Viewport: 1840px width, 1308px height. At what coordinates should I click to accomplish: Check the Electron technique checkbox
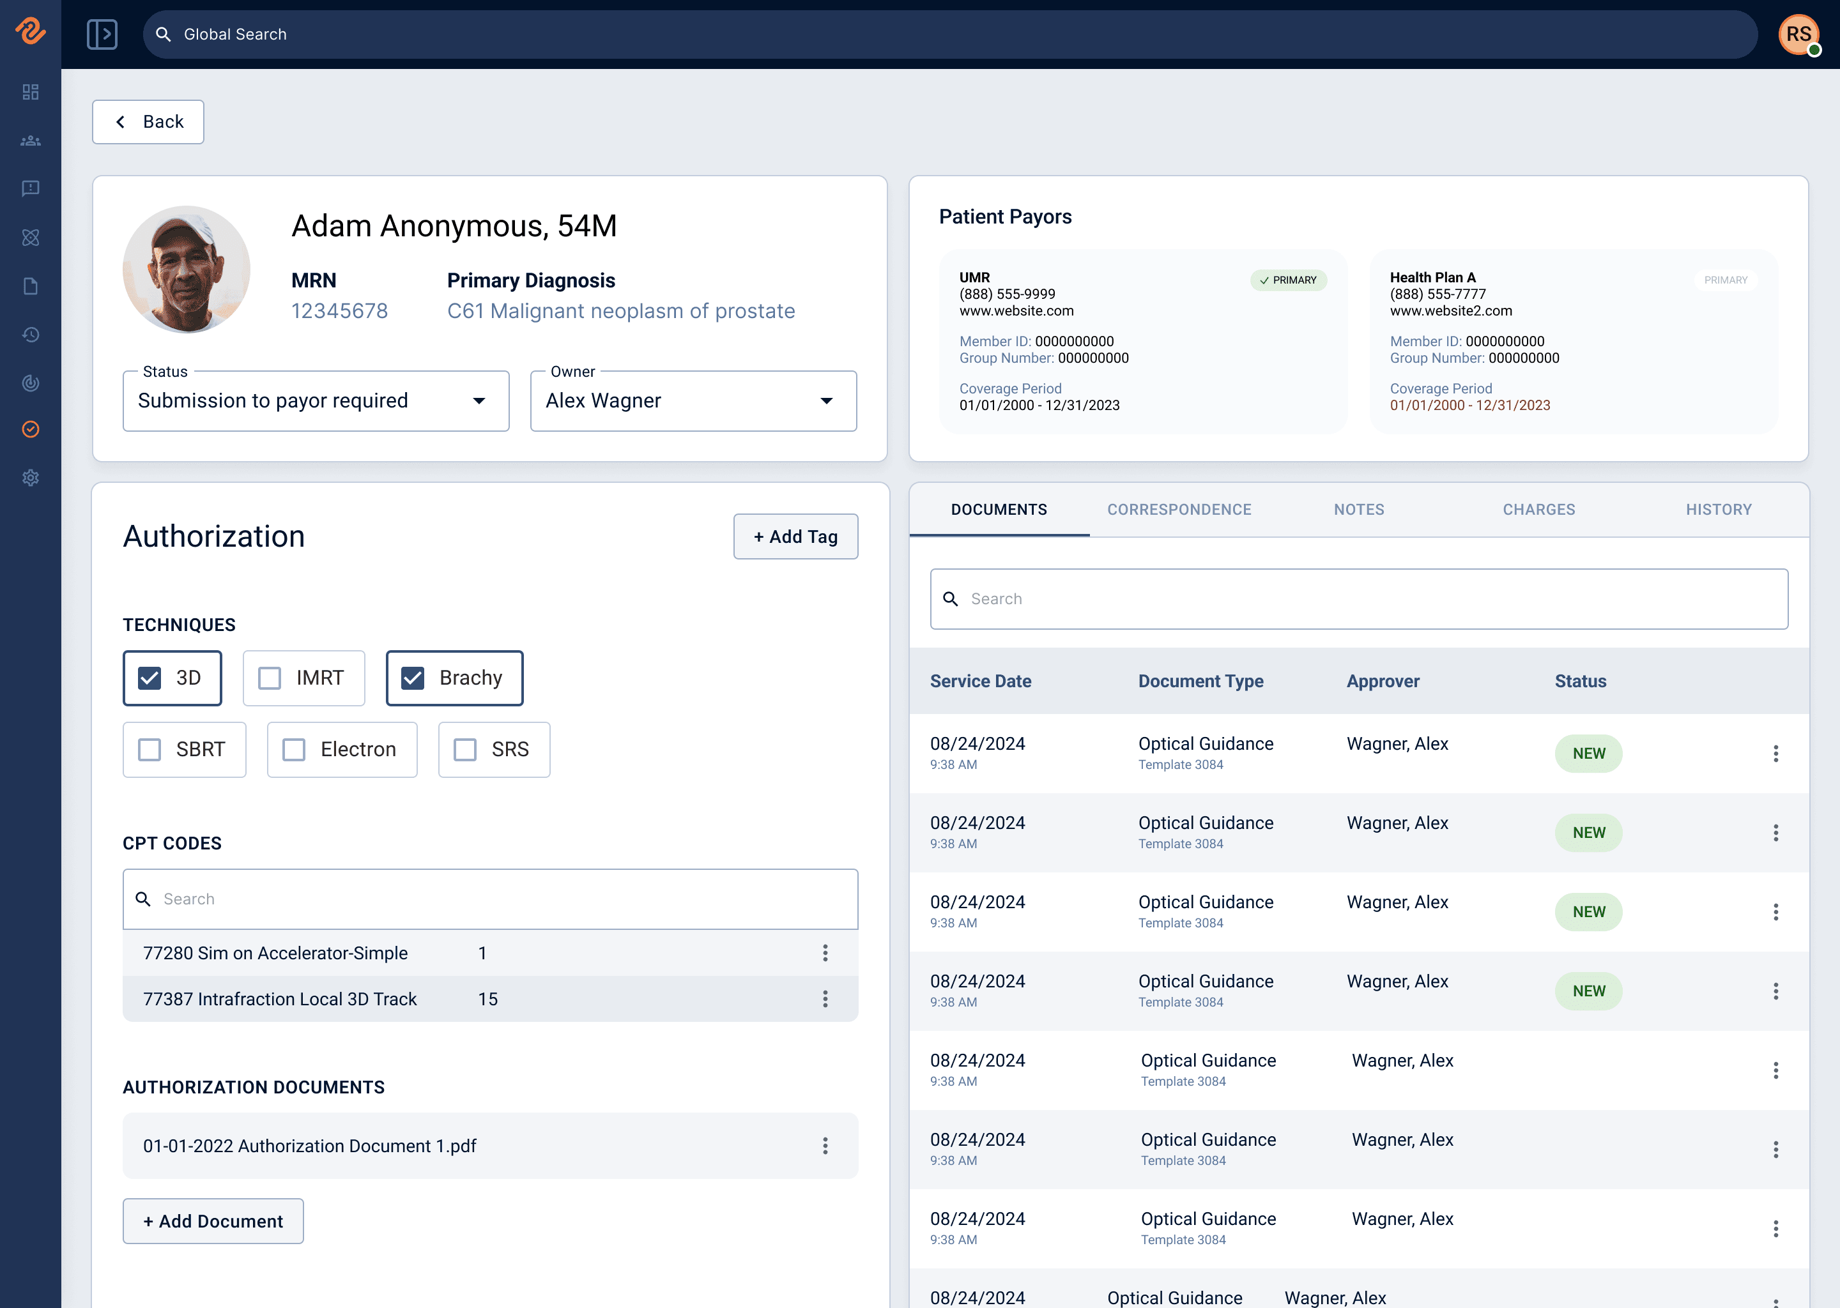294,750
